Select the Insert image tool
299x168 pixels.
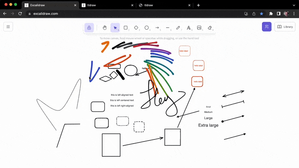pos(199,28)
